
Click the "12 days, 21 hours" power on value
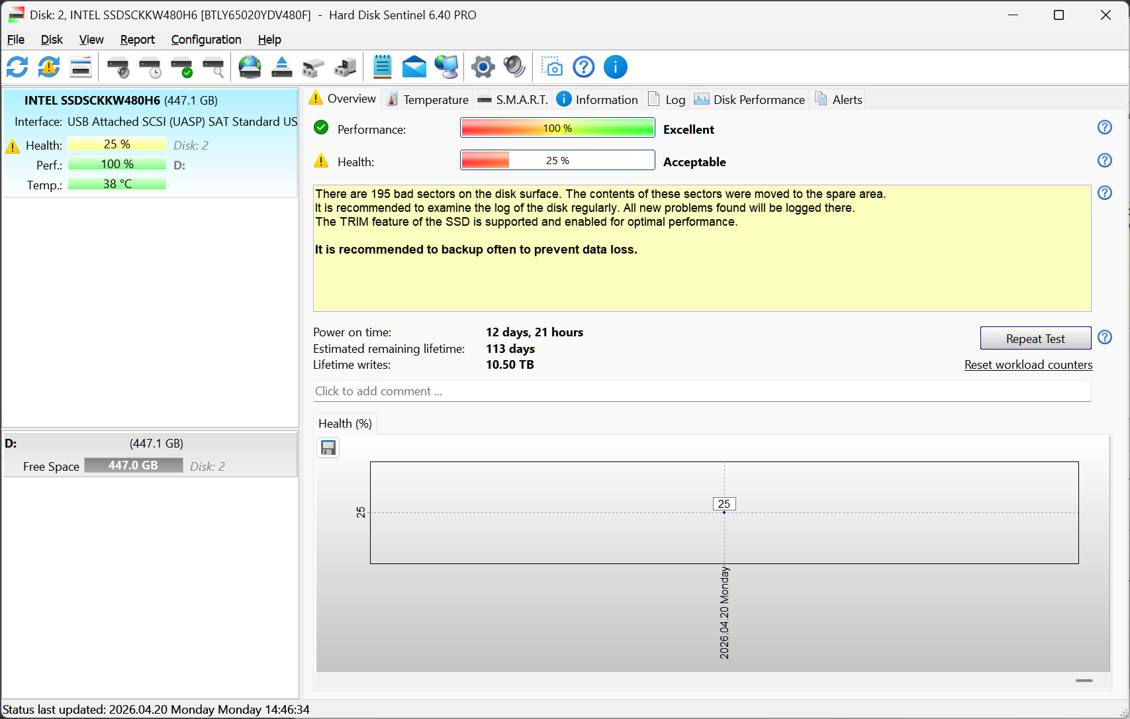[x=534, y=332]
